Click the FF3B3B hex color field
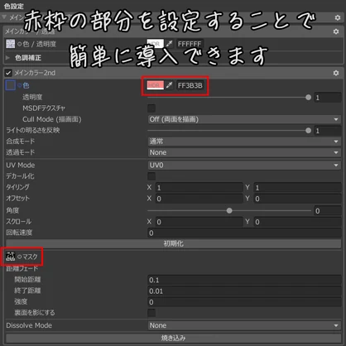This screenshot has height=346, width=346. (x=190, y=85)
